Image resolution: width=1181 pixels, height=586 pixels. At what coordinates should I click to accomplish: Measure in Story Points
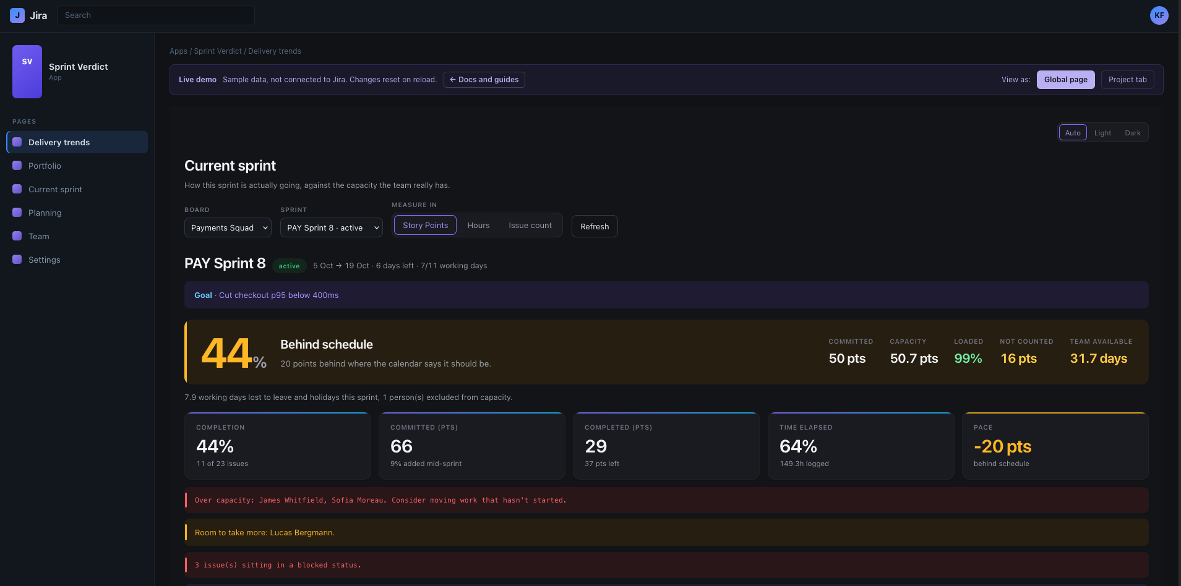point(425,225)
